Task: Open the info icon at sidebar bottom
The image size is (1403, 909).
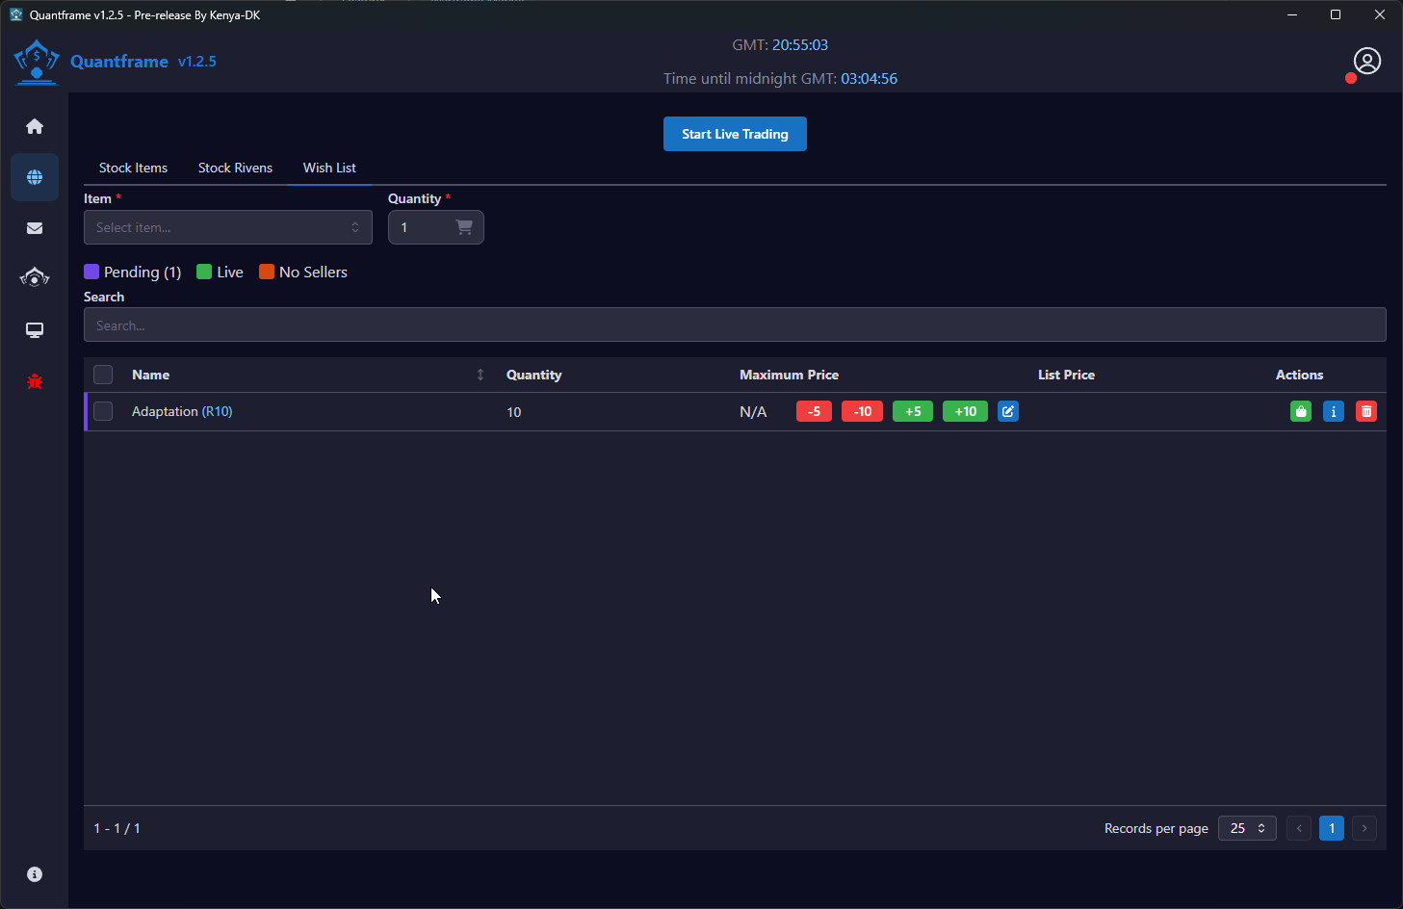Action: tap(35, 874)
